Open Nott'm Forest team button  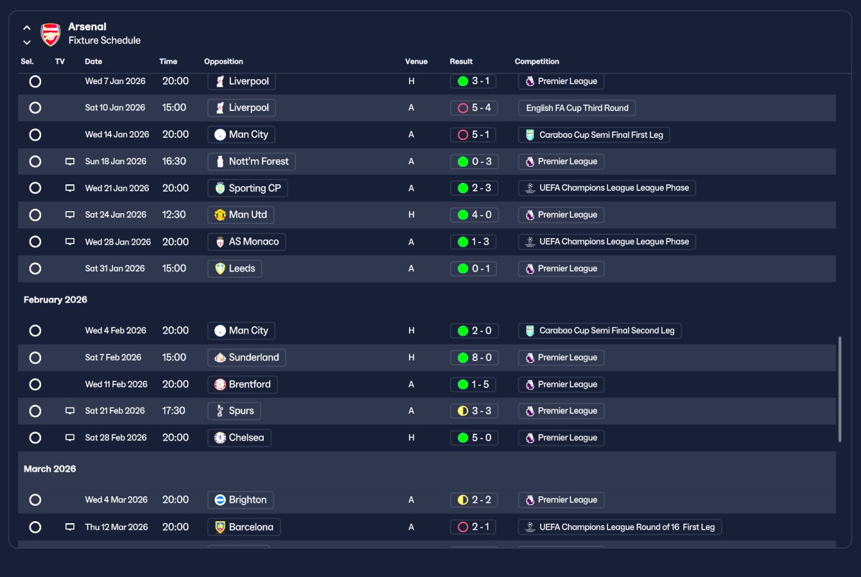tap(252, 161)
